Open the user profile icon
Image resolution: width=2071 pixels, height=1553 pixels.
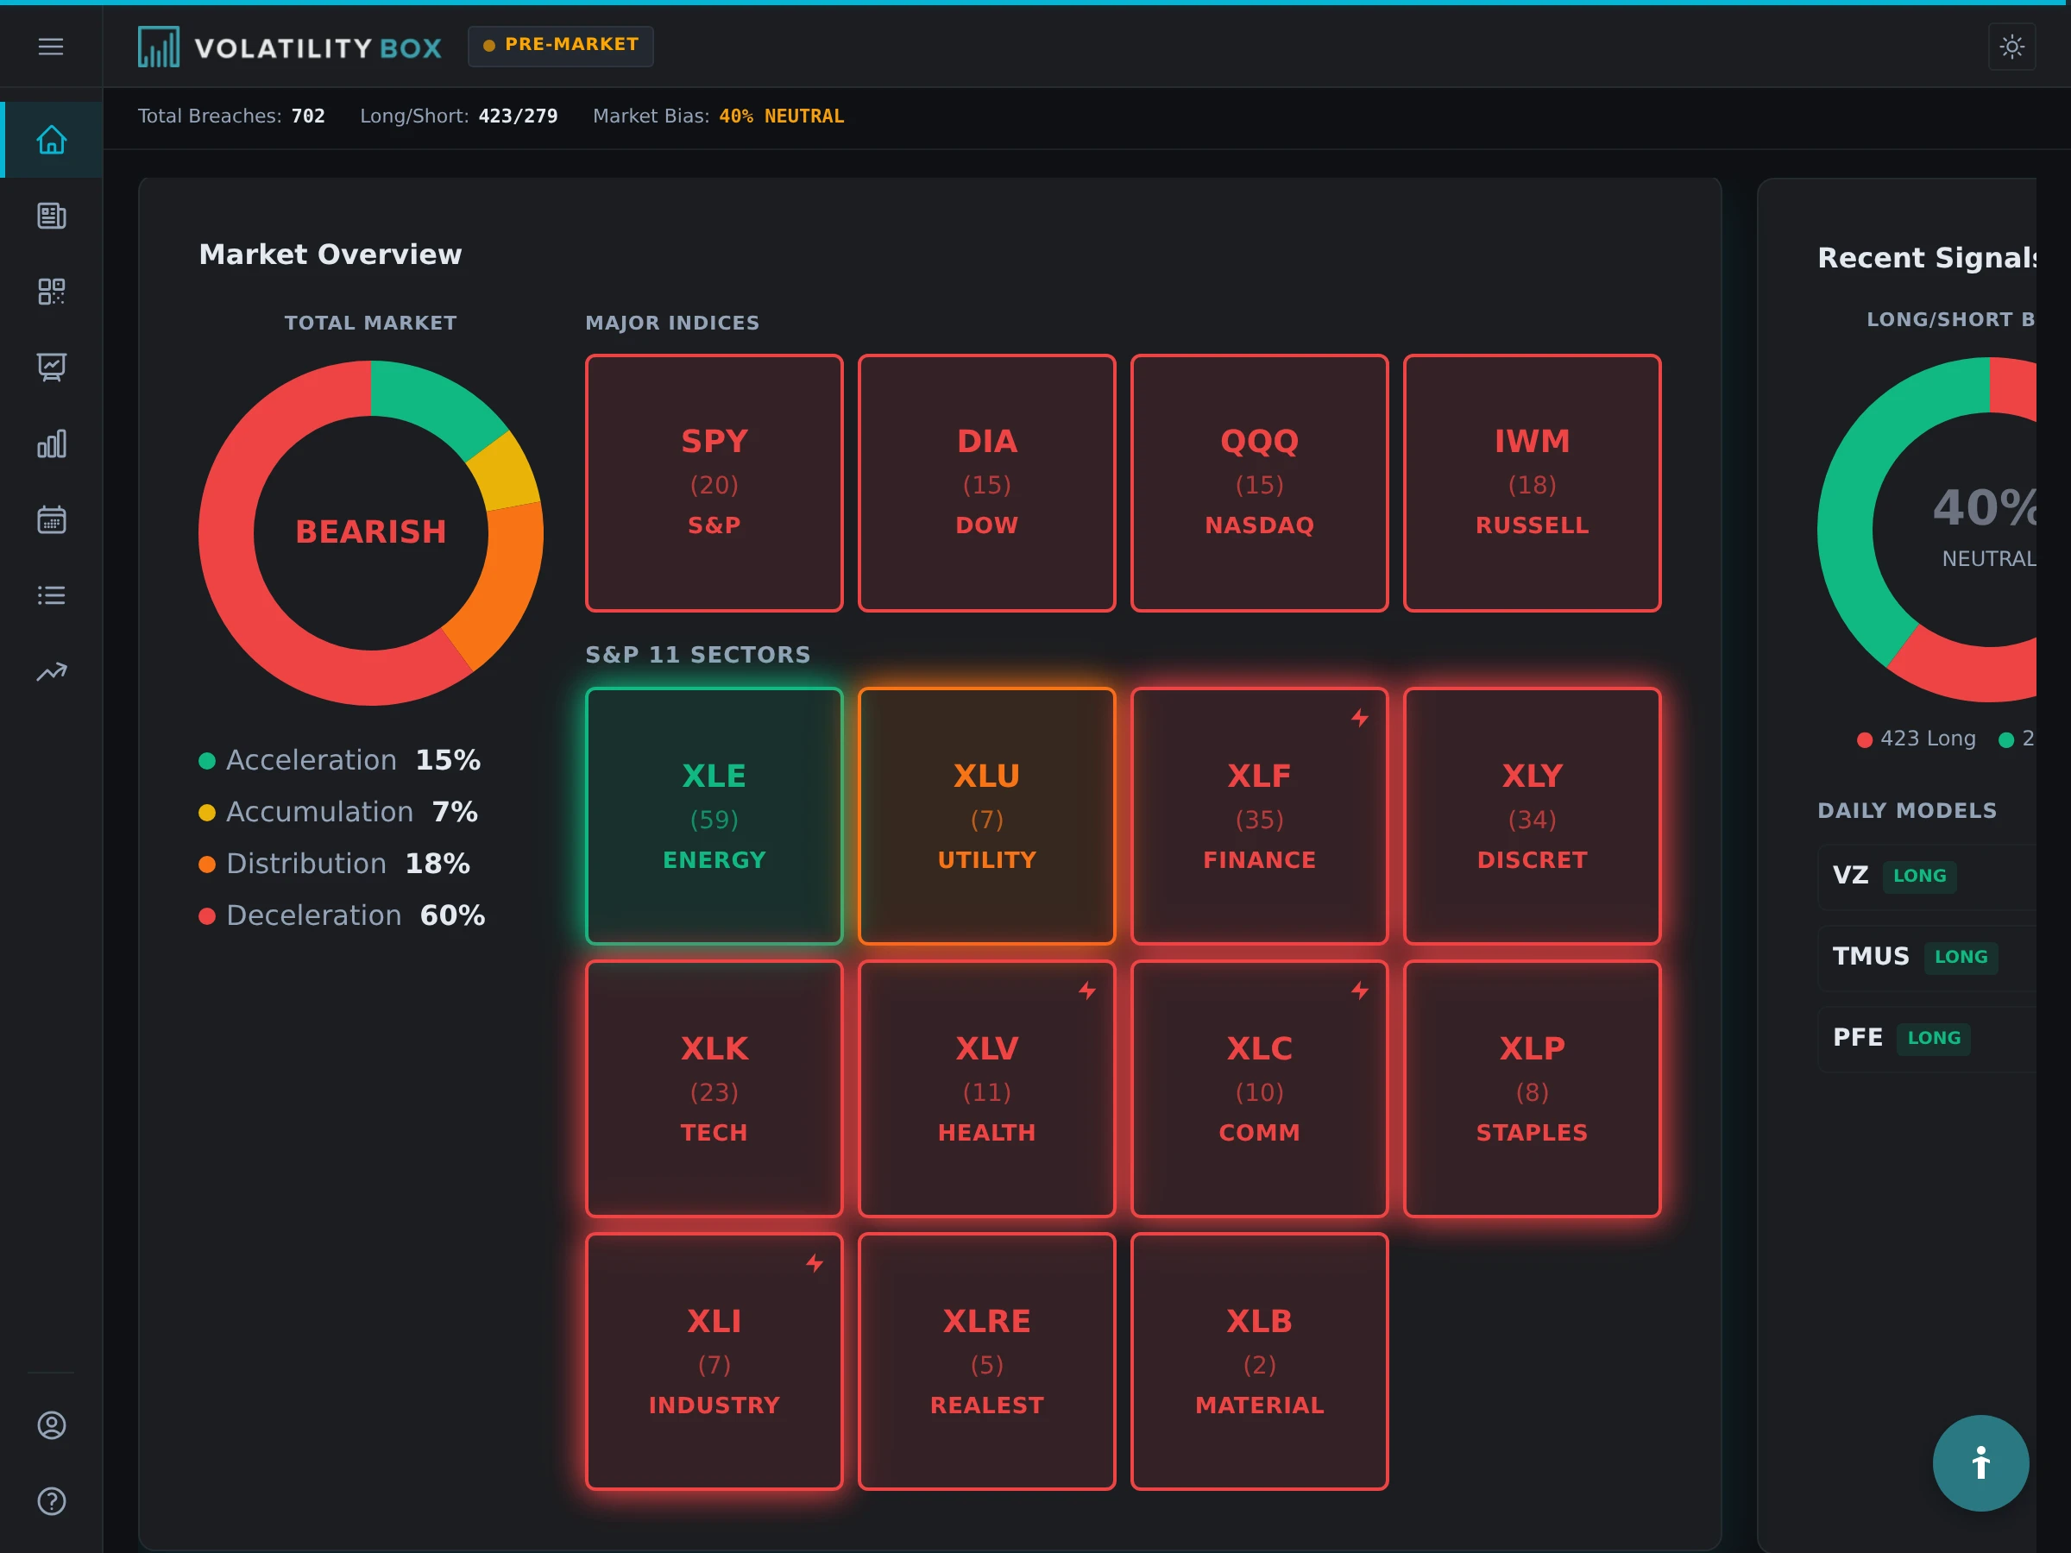[52, 1424]
